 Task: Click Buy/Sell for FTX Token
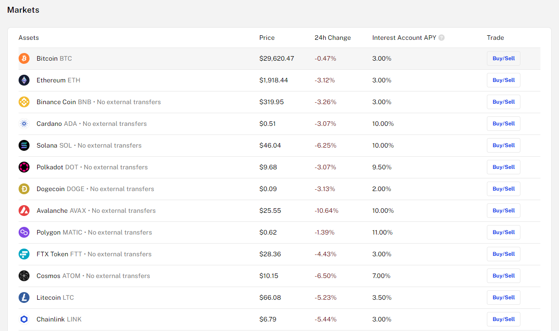504,254
